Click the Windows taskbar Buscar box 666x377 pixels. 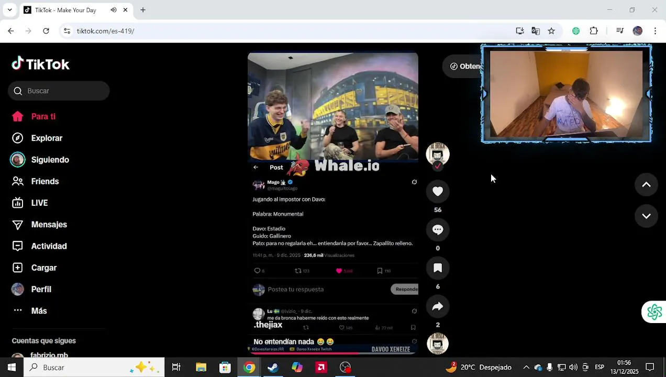tap(95, 368)
